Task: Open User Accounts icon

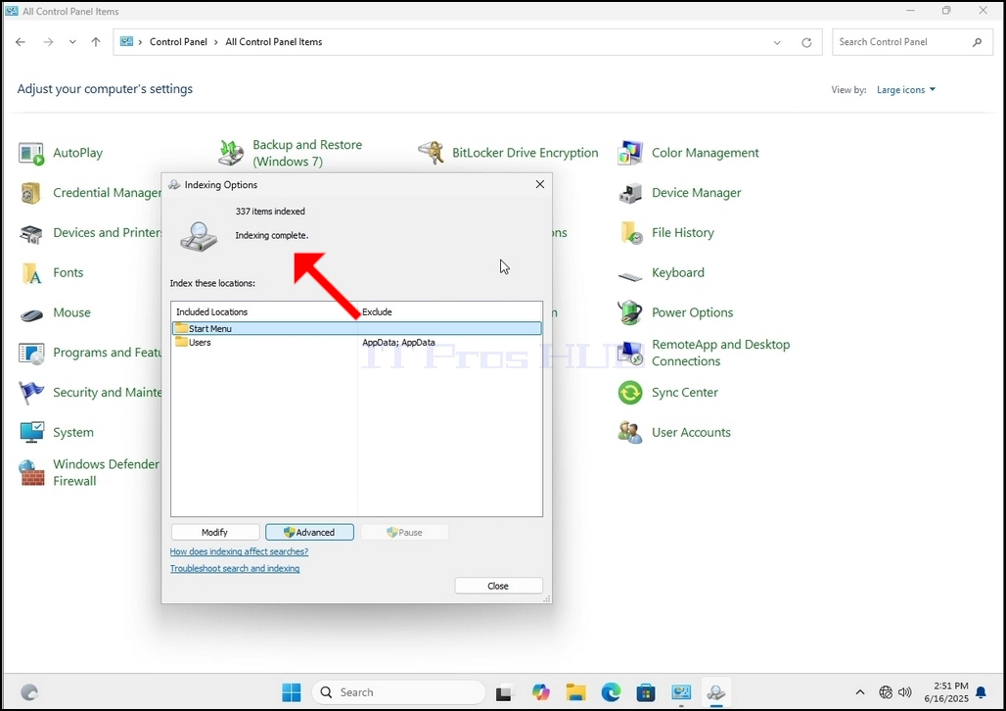Action: pyautogui.click(x=630, y=432)
